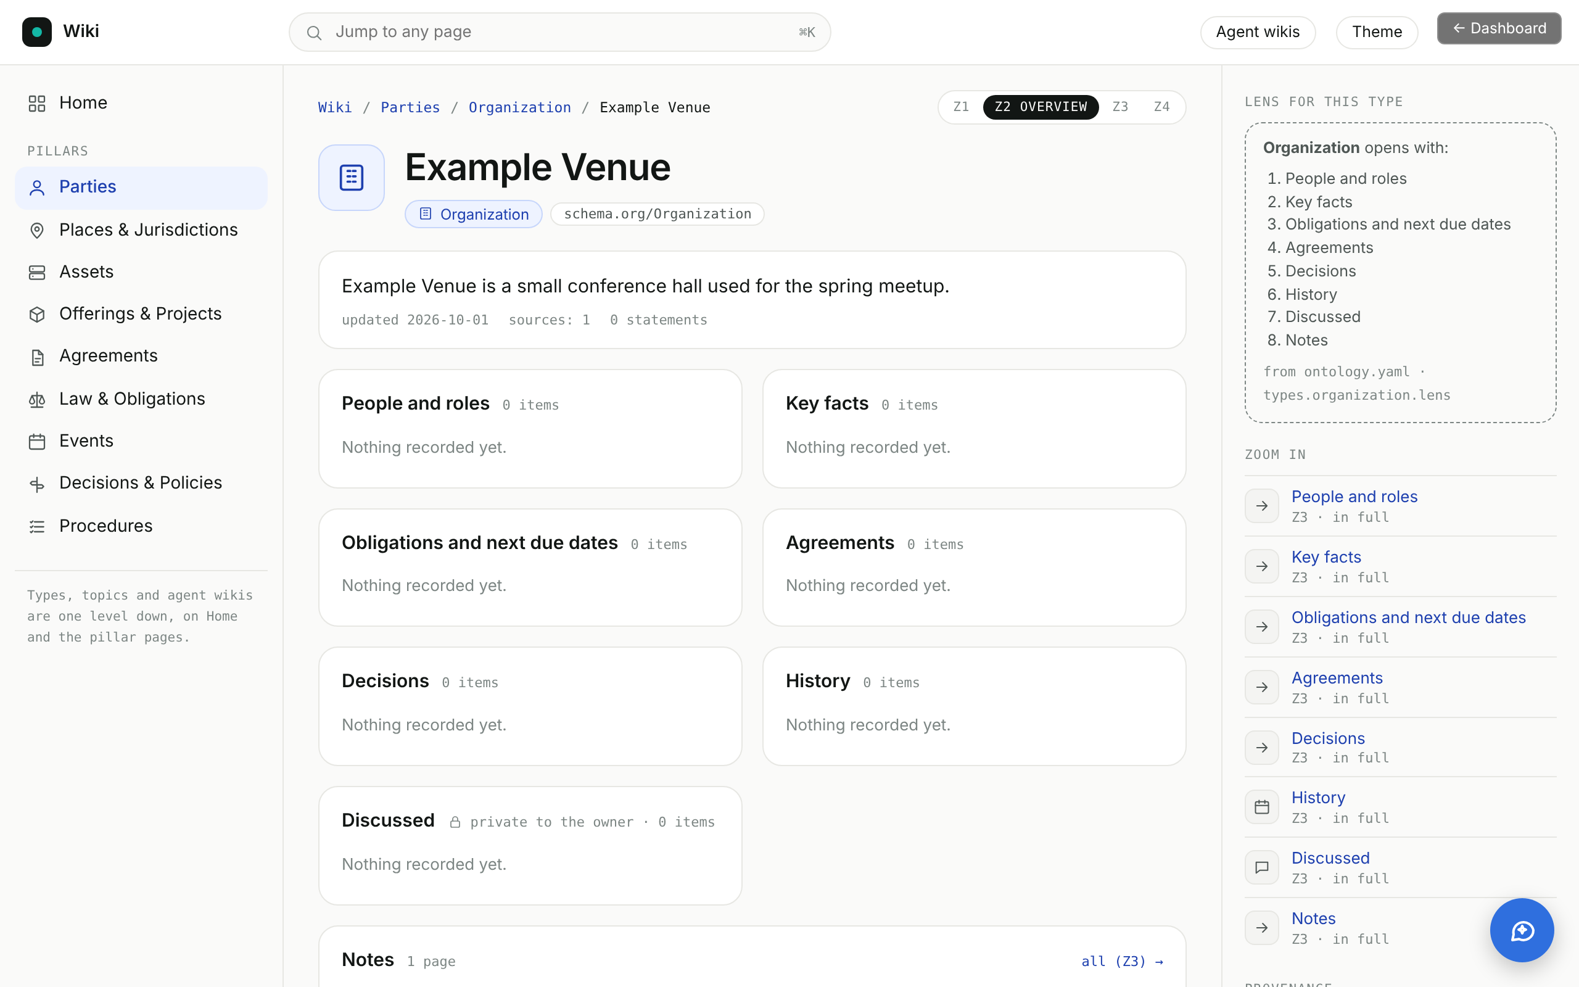
Task: Go back to Dashboard
Action: (x=1499, y=29)
